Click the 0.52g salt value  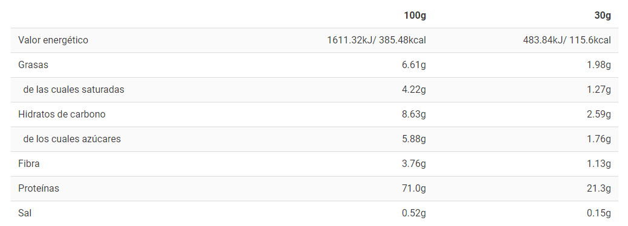414,213
